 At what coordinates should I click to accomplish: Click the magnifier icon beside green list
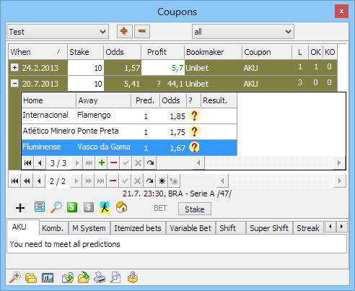pyautogui.click(x=56, y=207)
